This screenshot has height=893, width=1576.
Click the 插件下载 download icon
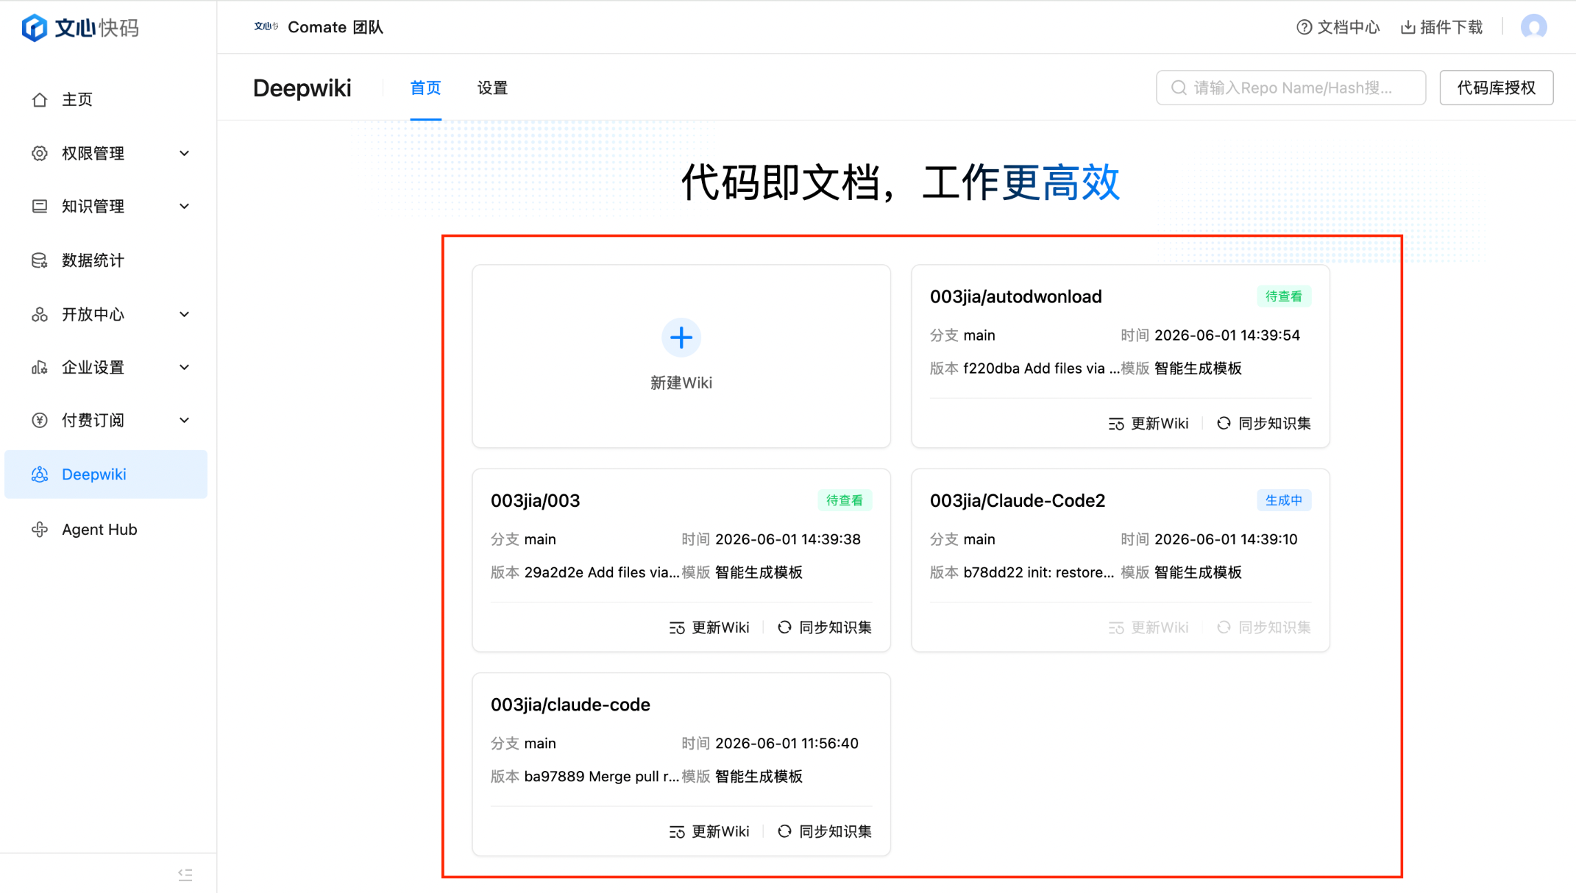point(1408,27)
